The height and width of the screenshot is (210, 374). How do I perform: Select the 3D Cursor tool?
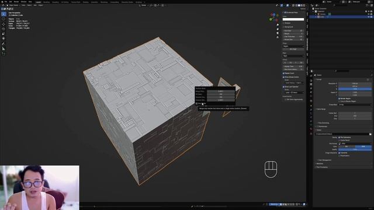coord(4,19)
